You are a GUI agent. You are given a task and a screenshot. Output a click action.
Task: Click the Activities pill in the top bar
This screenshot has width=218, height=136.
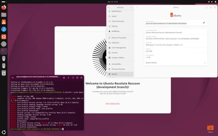[x=3, y=2]
